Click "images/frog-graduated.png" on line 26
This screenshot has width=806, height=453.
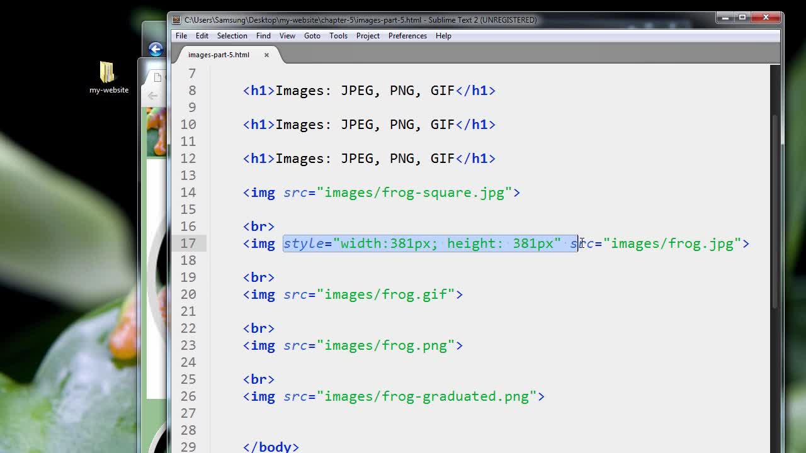coord(427,396)
